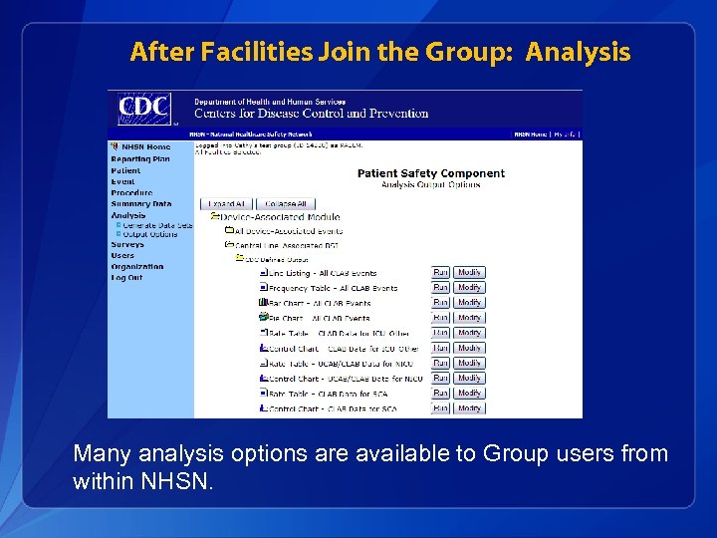
Task: Click the Output Options bullet icon
Action: 119,234
